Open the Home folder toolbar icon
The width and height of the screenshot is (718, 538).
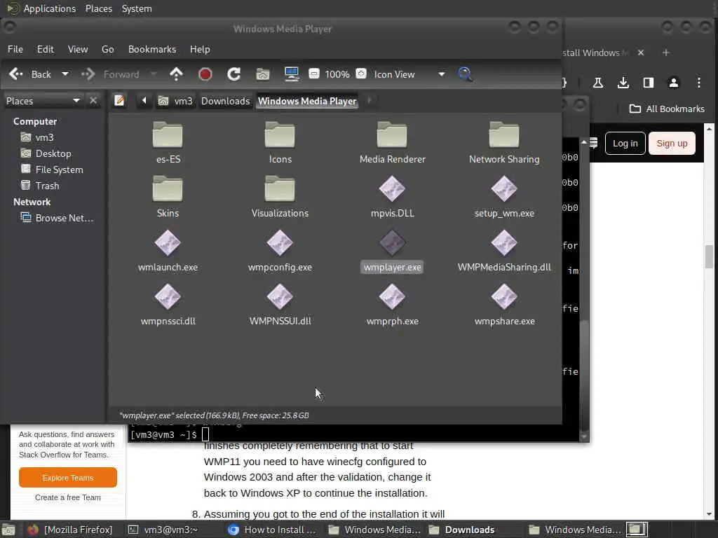[263, 74]
